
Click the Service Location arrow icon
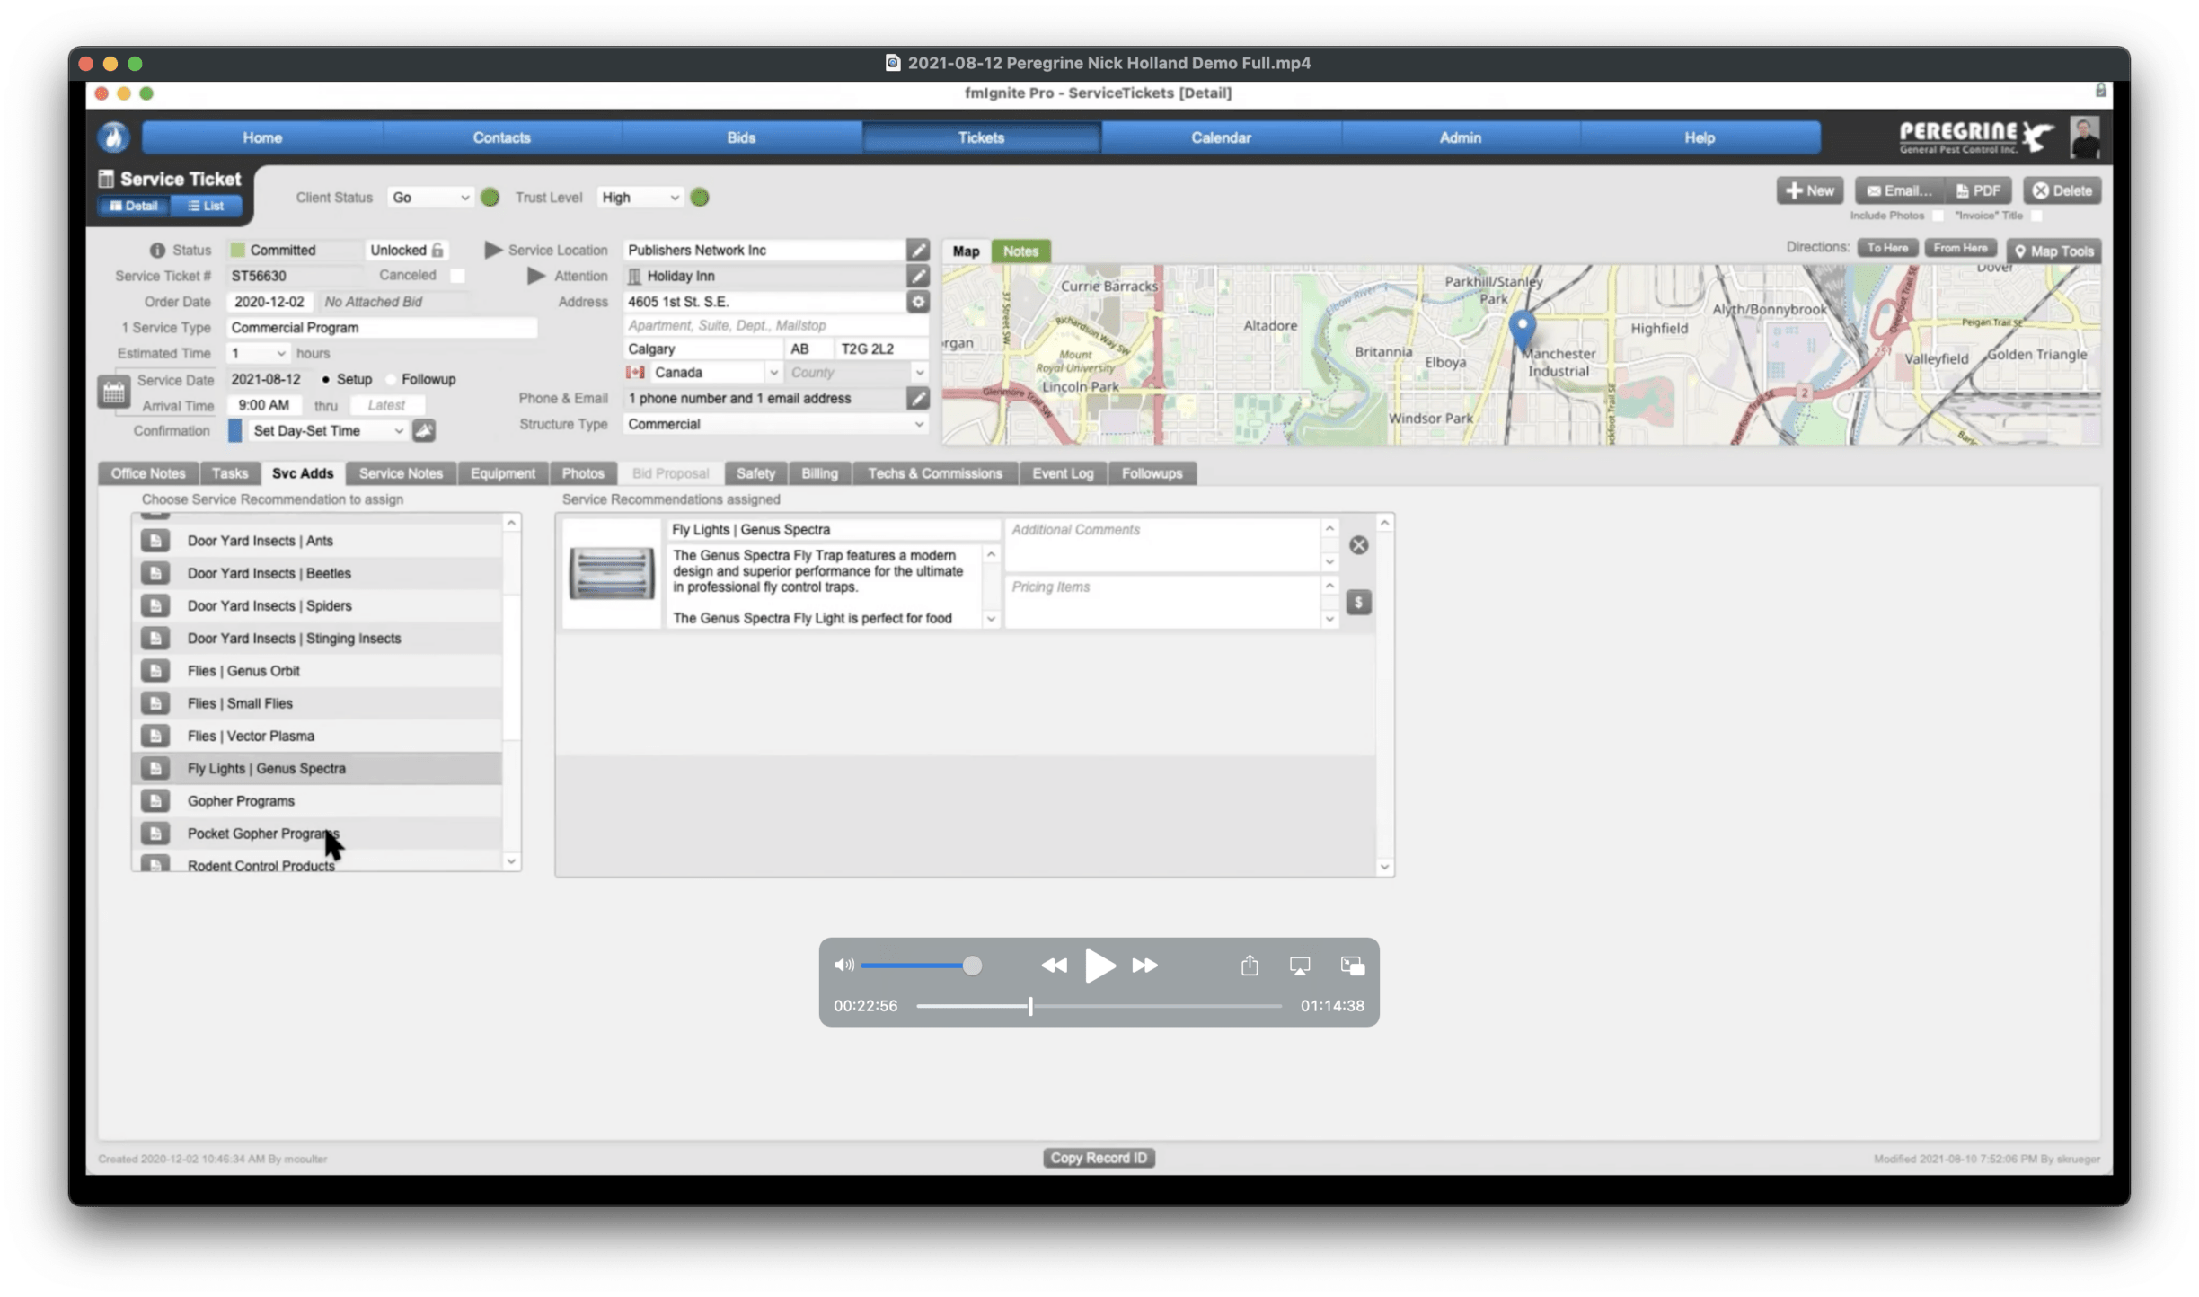pos(493,250)
